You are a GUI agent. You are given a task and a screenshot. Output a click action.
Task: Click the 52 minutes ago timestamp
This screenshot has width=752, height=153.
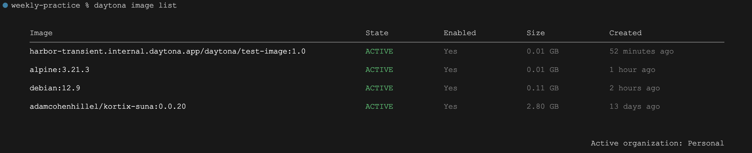pos(642,51)
